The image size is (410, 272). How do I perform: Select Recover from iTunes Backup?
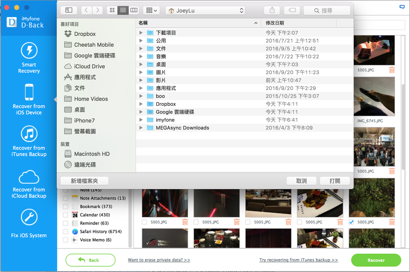pyautogui.click(x=29, y=141)
